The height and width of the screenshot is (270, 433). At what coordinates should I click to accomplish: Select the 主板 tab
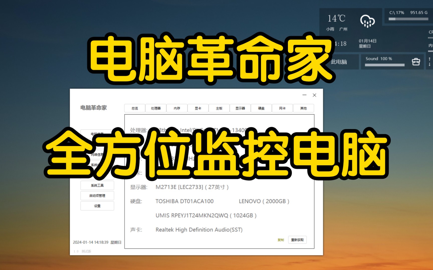tap(219, 108)
